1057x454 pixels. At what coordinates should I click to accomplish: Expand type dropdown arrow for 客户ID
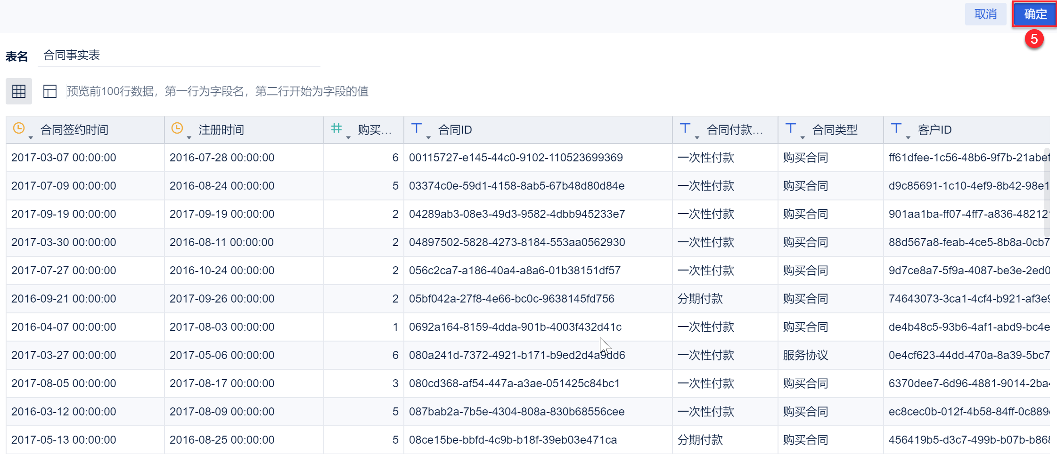click(908, 137)
